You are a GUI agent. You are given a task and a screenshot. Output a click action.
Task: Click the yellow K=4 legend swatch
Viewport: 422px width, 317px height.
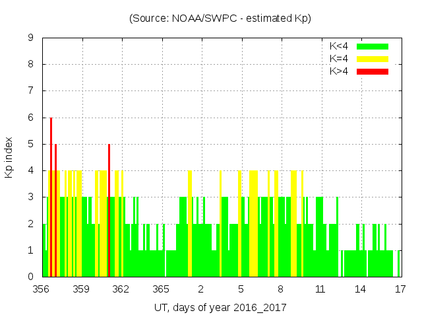coord(373,59)
